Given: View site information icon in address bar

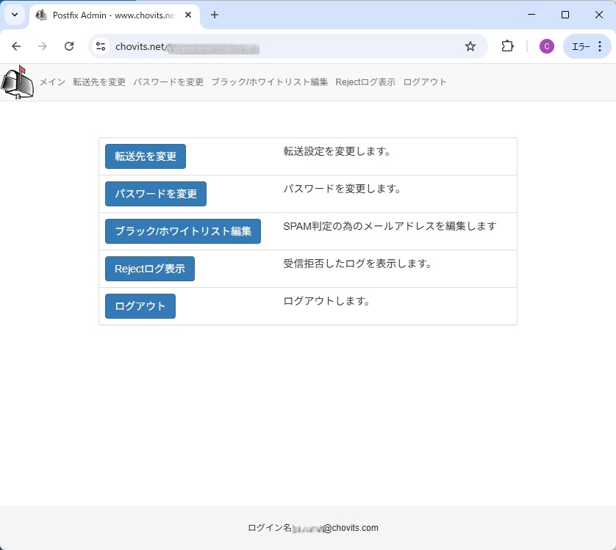Looking at the screenshot, I should pos(101,46).
